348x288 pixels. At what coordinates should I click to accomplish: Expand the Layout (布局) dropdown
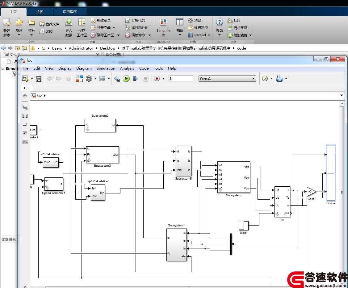point(180,35)
